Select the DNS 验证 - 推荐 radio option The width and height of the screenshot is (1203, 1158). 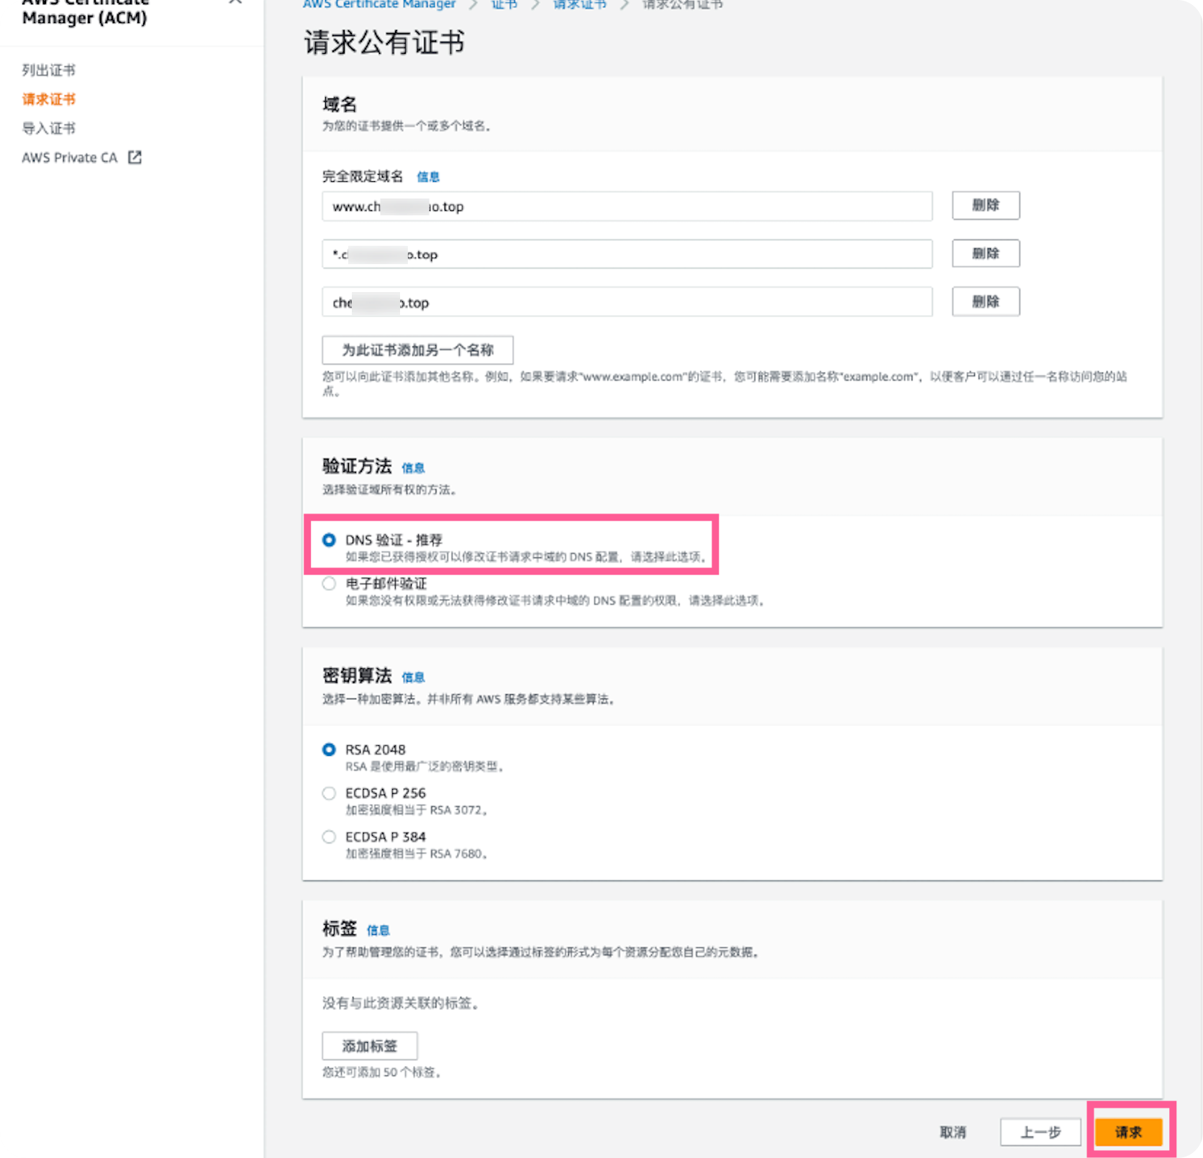[329, 539]
